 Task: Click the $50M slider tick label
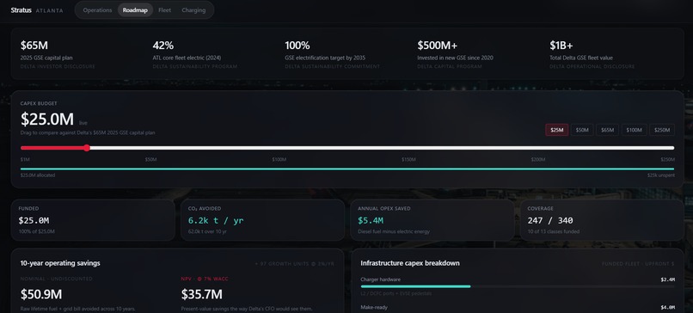[x=150, y=159]
